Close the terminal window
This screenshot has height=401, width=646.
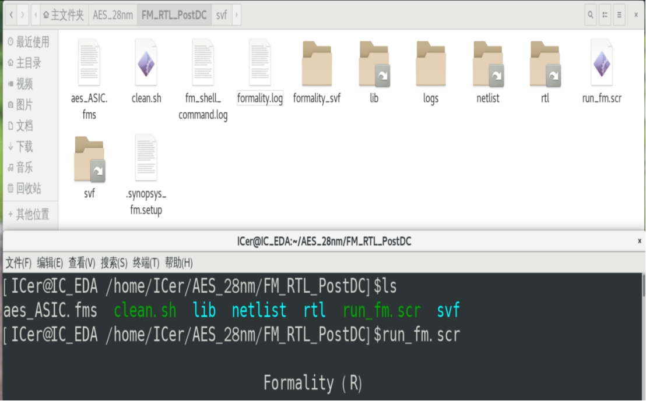640,241
